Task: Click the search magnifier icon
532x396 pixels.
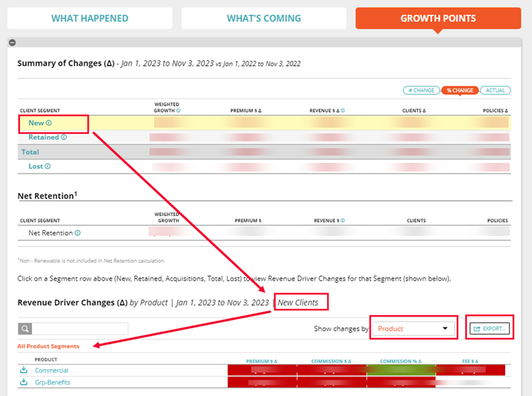Action: (25, 329)
